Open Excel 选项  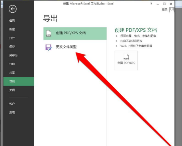click(x=12, y=112)
